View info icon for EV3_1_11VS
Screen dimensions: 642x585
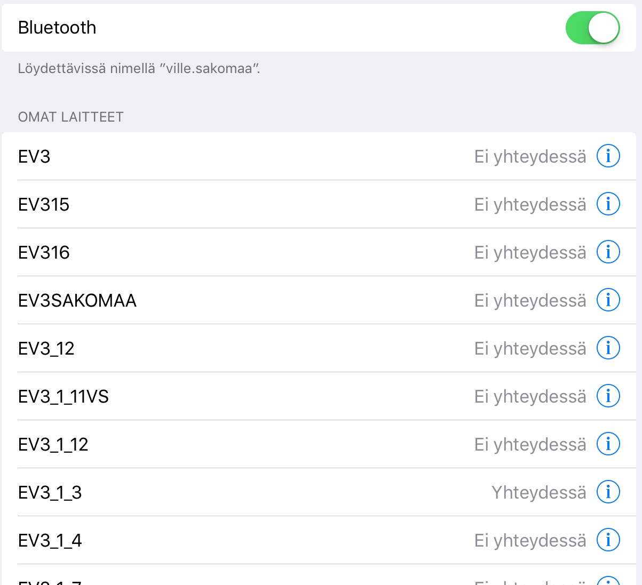coord(608,396)
